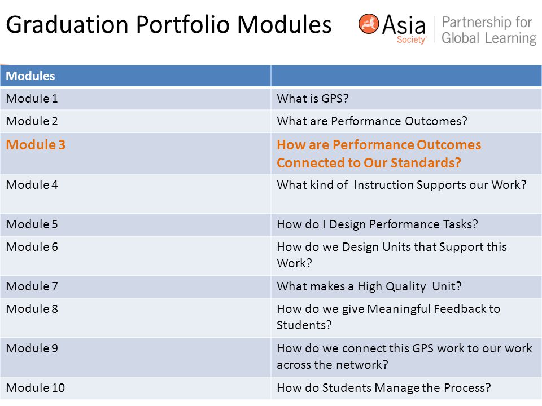Image resolution: width=542 pixels, height=406 pixels.
Task: Click the Module 8 row label
Action: point(32,308)
